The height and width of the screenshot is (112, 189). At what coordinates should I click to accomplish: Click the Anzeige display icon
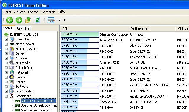point(12,58)
